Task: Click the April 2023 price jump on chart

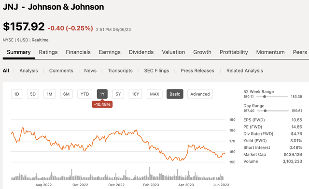Action: pyautogui.click(x=187, y=150)
